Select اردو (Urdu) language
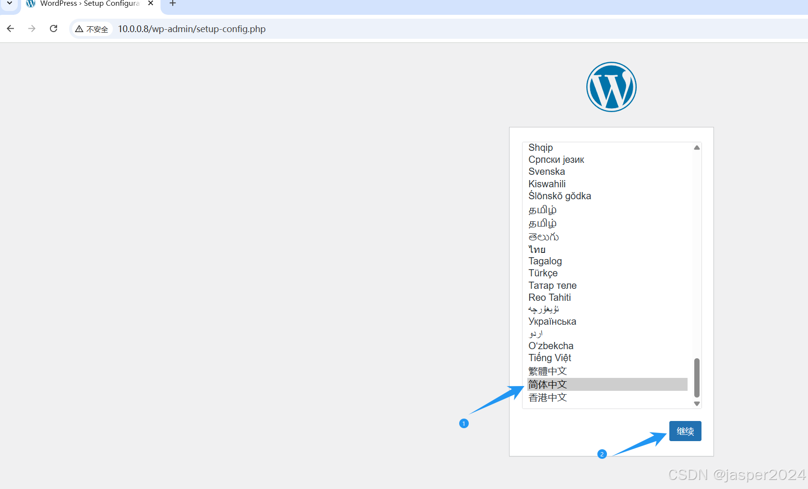 point(607,334)
